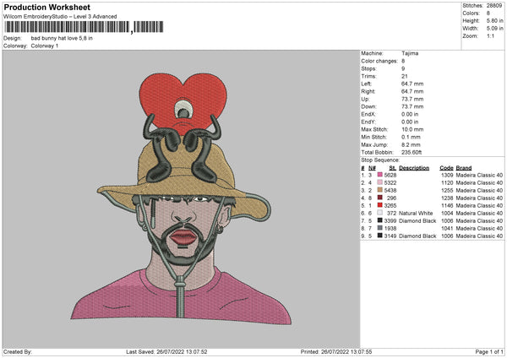The image size is (507, 358).
Task: Click the Max Jump value '8.2 mm'
Action: click(x=411, y=144)
